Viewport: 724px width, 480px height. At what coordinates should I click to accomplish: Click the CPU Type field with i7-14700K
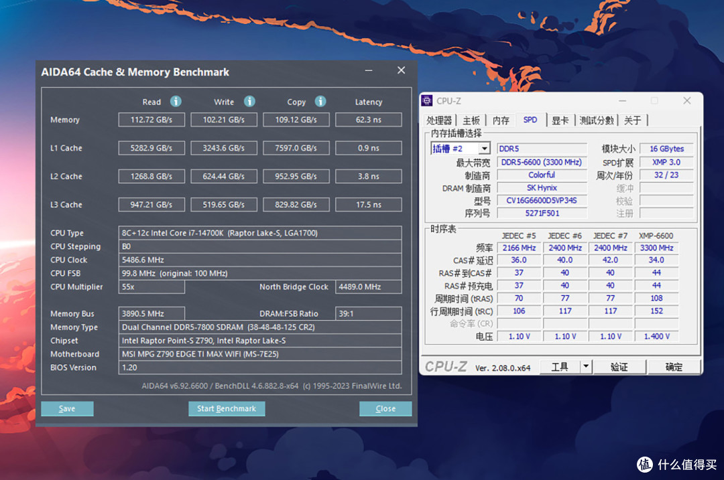click(x=260, y=233)
